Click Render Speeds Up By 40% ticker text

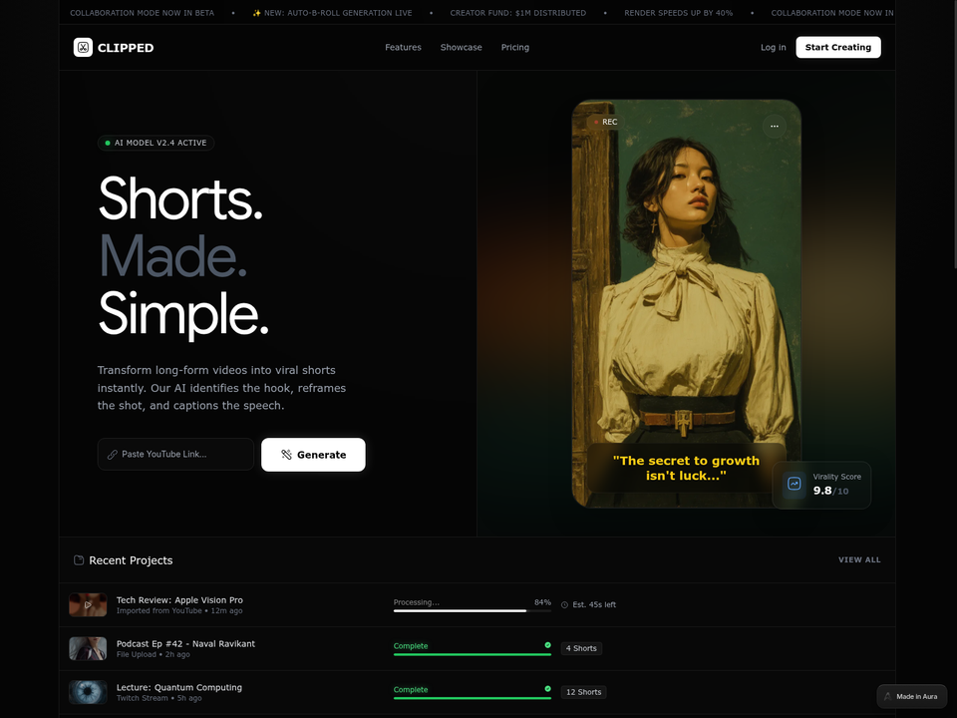pos(679,13)
